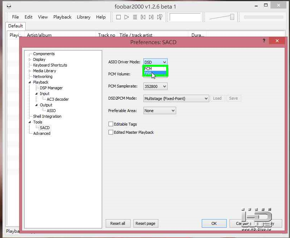Select AC3 decoder tree item
Viewport: 290px width, 238px height.
click(58, 99)
